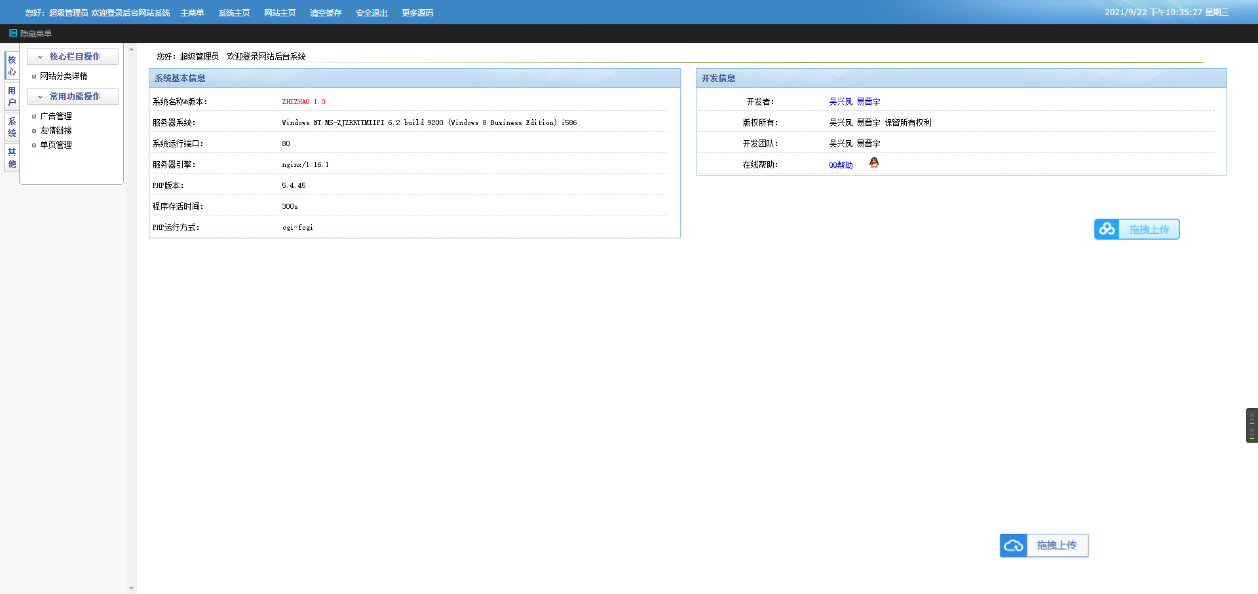Image resolution: width=1258 pixels, height=594 pixels.
Task: Open the 系统 vertical tab
Action: coord(12,127)
